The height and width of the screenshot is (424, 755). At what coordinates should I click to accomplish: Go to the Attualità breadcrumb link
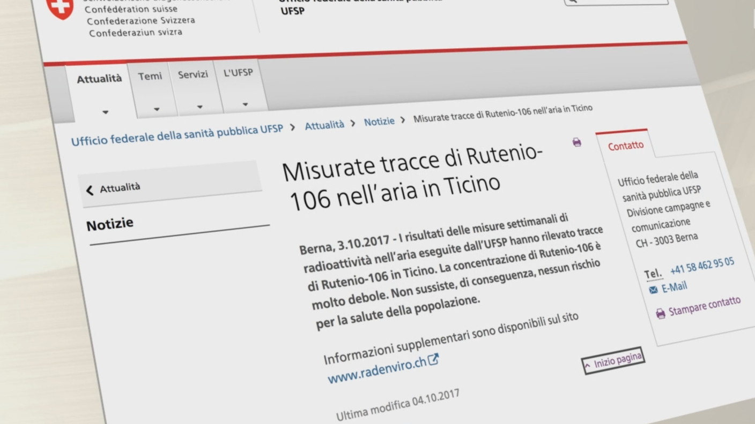pyautogui.click(x=324, y=125)
